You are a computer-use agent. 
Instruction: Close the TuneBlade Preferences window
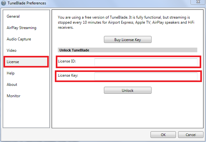point(198,2)
